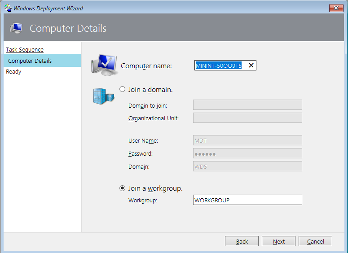Click the blue server building domain icon
This screenshot has width=348, height=253.
104,96
